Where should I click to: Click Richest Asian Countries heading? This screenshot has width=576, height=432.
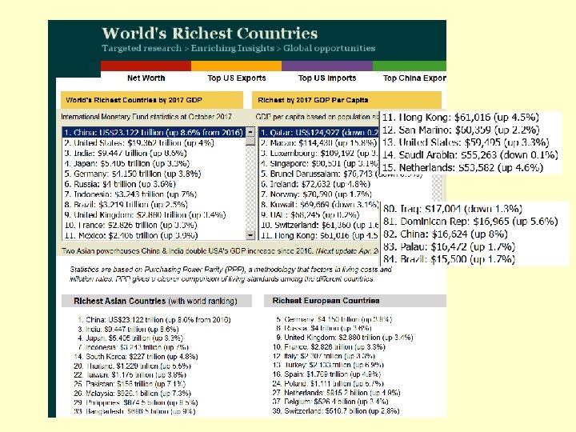pos(157,301)
